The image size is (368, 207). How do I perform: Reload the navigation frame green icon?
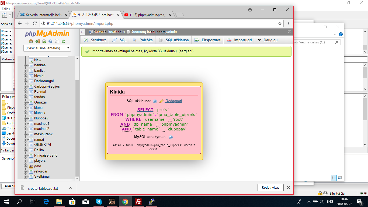63,41
